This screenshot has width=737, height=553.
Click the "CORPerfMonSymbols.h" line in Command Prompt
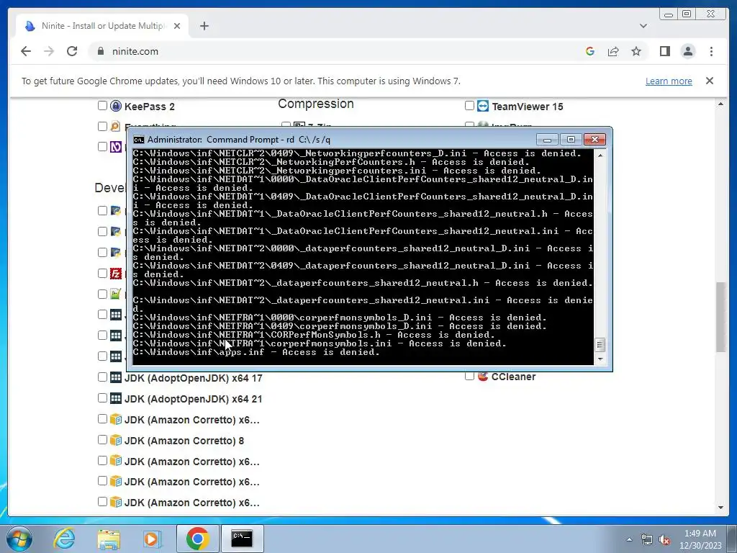click(x=314, y=335)
